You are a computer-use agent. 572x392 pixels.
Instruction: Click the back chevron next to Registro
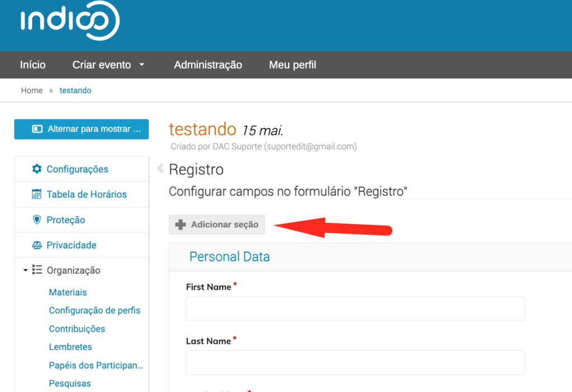point(160,168)
